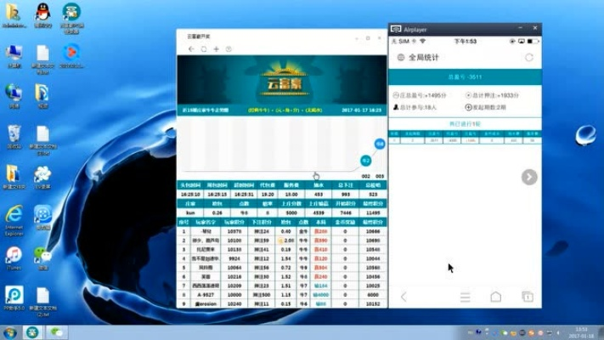604x340 pixels.
Task: Open the Recycle Bin desktop icon
Action: click(x=14, y=137)
